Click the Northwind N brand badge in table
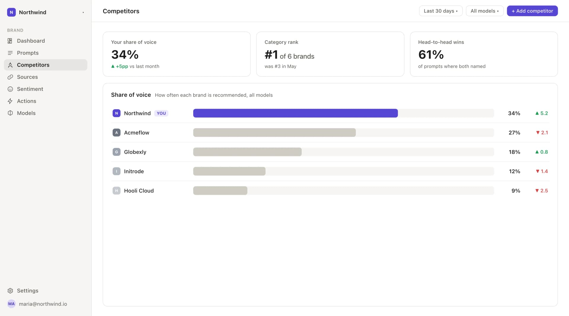Viewport: 569px width, 316px height. point(116,113)
